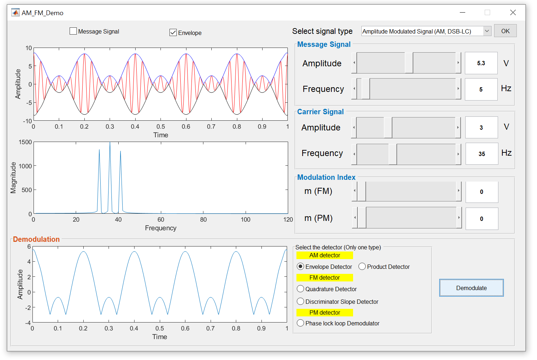Click the MATLAB icon in the title bar
Viewport: 537px width, 360px height.
coord(15,12)
